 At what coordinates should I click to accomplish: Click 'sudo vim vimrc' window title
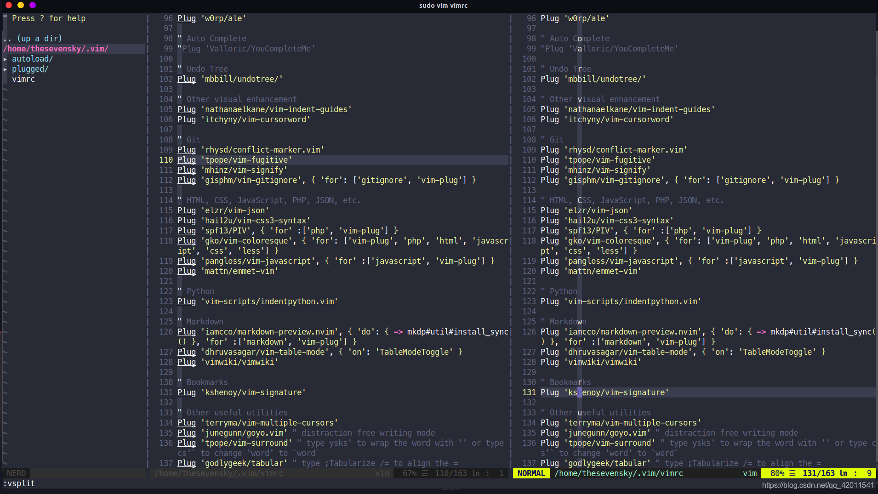443,6
